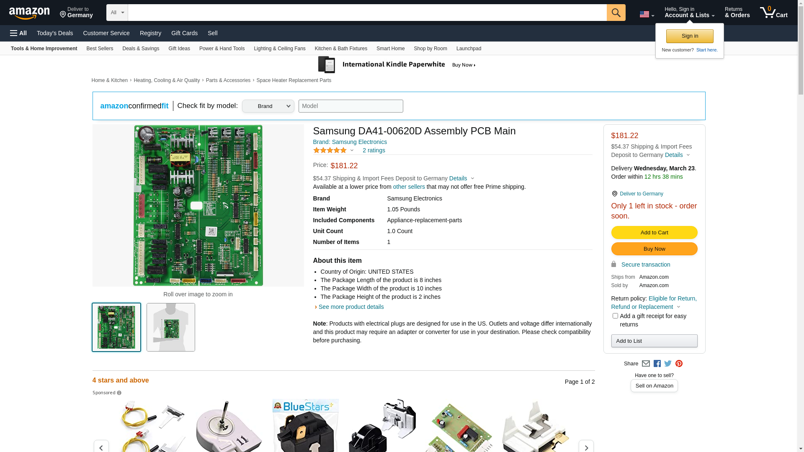The image size is (804, 452).
Task: Share the product via email icon
Action: pyautogui.click(x=646, y=364)
